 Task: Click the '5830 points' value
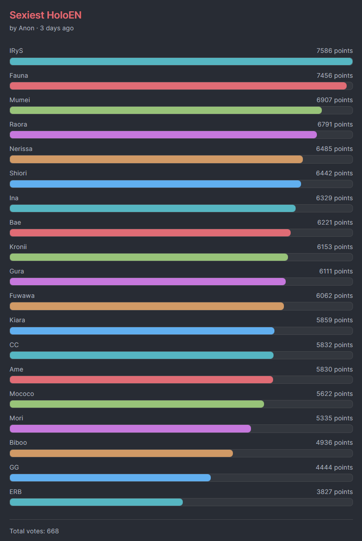point(334,370)
